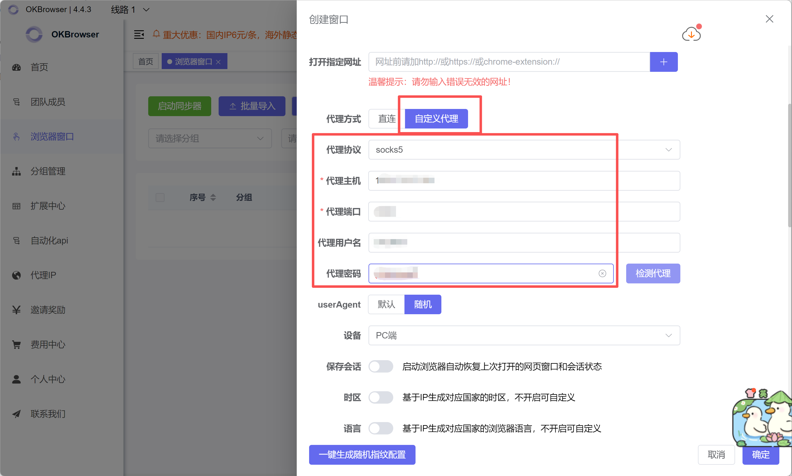Image resolution: width=792 pixels, height=476 pixels.
Task: Switch to the 首页 tab
Action: coord(145,61)
